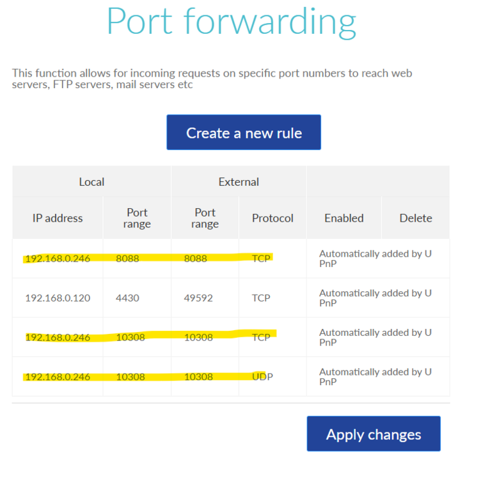Viewport: 504px width, 479px height.
Task: Select the Local column group header
Action: click(x=91, y=182)
